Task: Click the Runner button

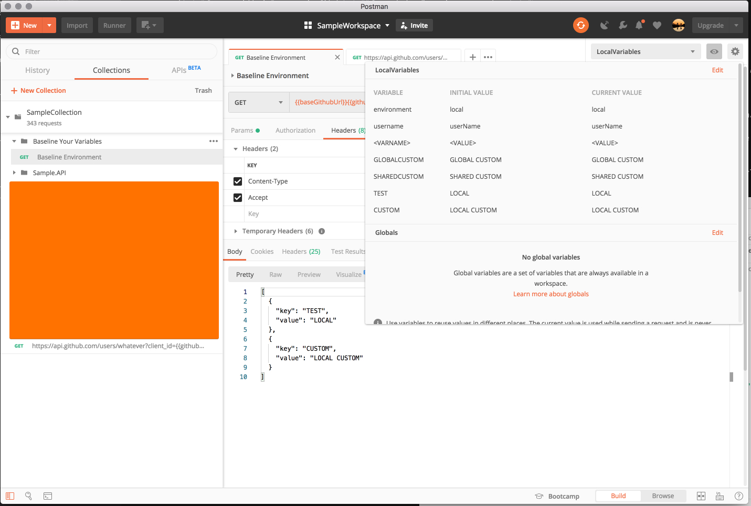Action: (114, 25)
